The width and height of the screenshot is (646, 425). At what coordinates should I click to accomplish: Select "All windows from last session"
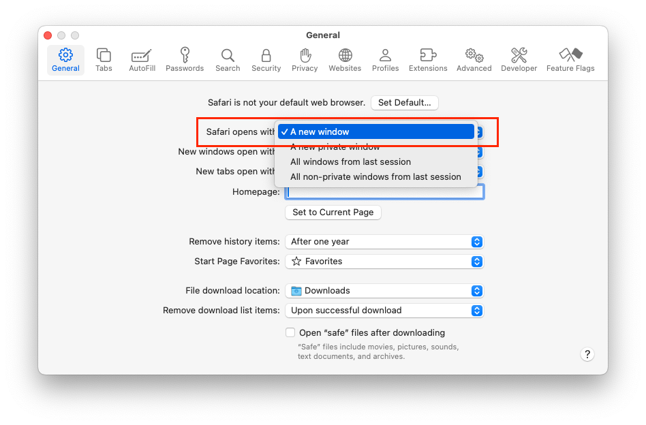pos(350,162)
